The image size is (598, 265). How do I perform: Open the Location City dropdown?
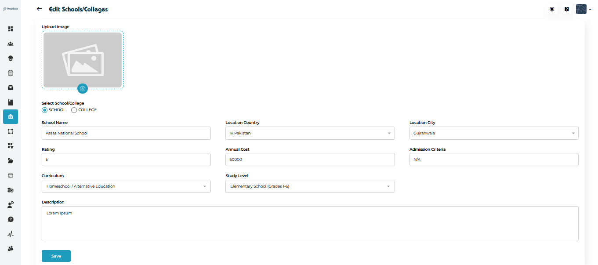point(493,133)
